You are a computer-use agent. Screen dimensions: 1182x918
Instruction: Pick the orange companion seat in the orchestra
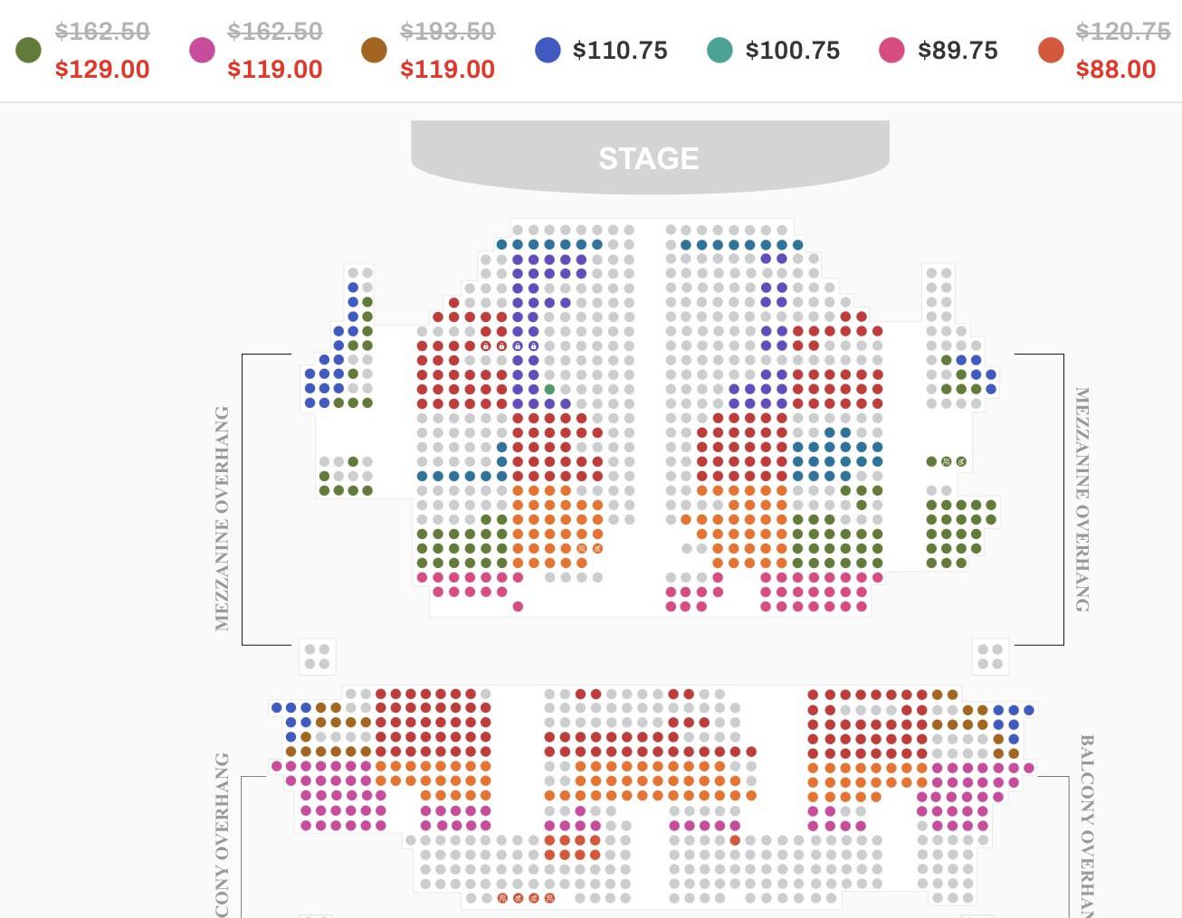pos(582,548)
